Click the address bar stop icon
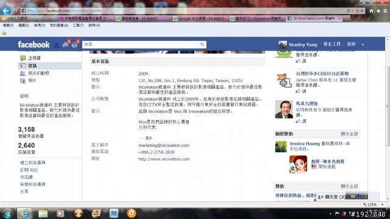The width and height of the screenshot is (390, 219). tap(362, 11)
